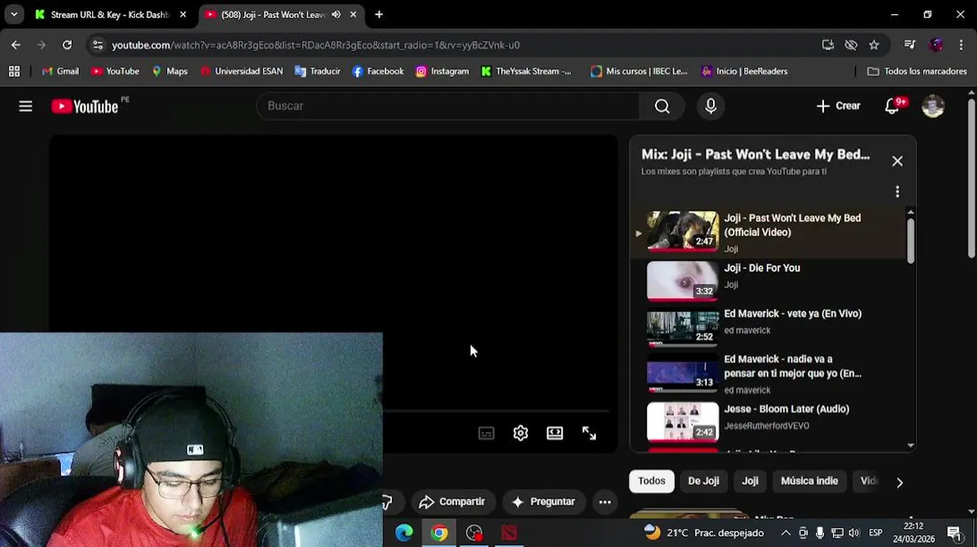Image resolution: width=977 pixels, height=547 pixels.
Task: View site information icon in address bar
Action: [x=97, y=45]
